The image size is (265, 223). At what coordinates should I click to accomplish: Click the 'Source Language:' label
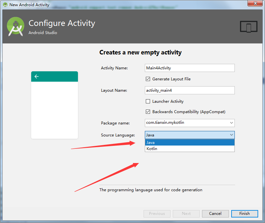coord(118,135)
